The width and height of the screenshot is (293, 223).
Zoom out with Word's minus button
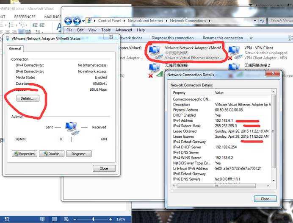(x=75, y=219)
